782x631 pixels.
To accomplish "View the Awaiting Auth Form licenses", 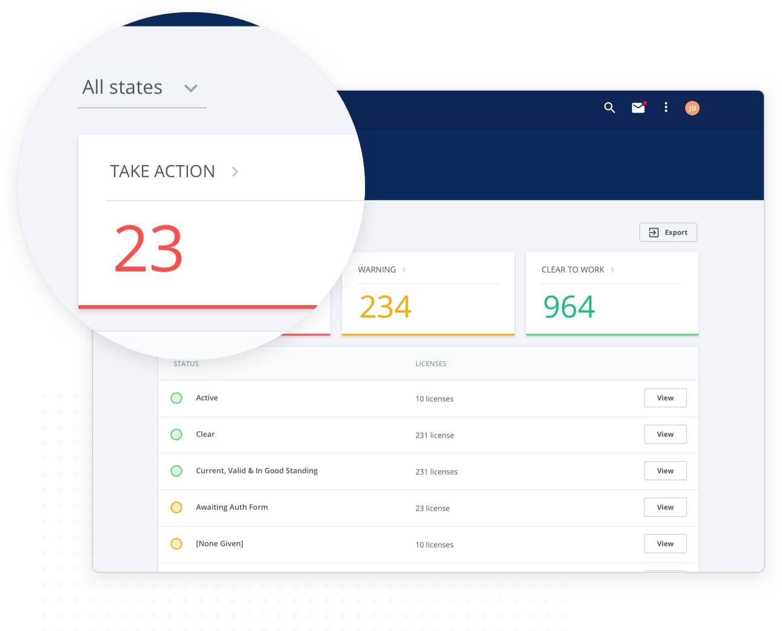I will click(x=665, y=508).
